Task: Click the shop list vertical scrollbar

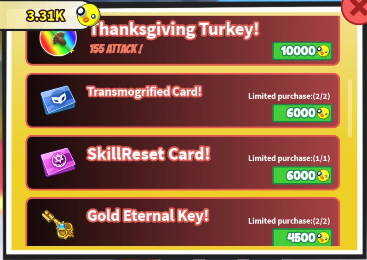Action: tap(350, 108)
